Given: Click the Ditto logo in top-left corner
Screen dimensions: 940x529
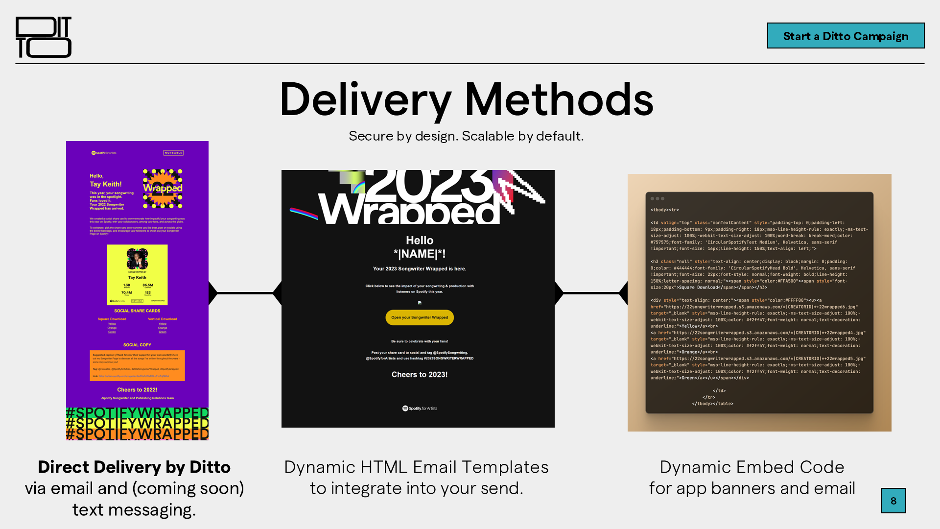Looking at the screenshot, I should pos(43,37).
